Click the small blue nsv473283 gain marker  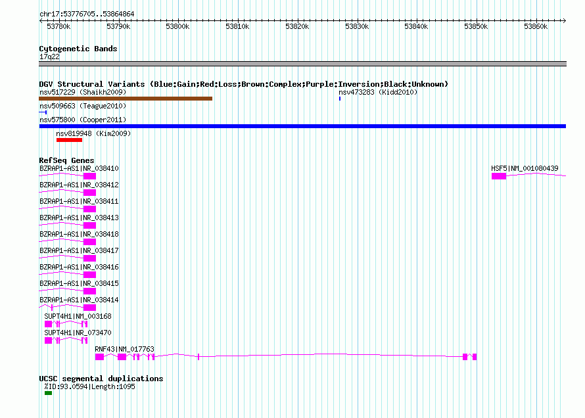tap(340, 99)
